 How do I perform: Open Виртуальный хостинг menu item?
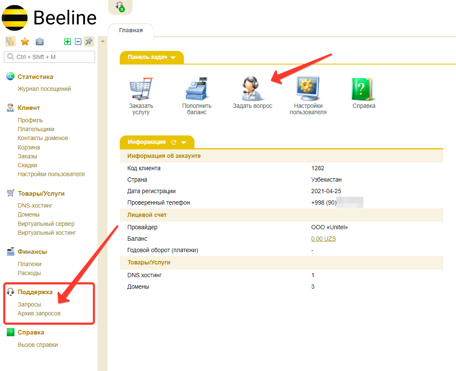[47, 233]
